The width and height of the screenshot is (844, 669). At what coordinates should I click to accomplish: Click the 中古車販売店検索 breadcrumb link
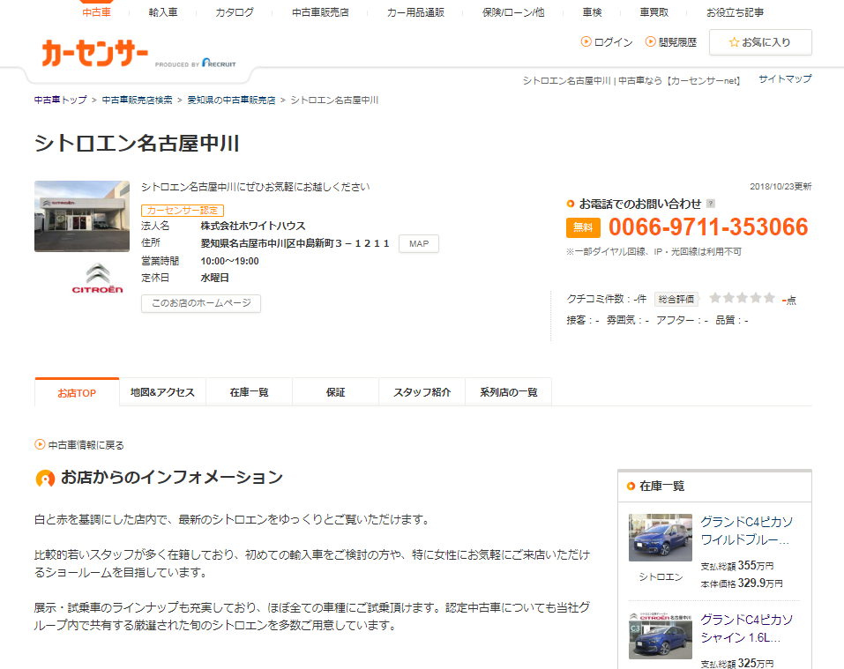[137, 100]
